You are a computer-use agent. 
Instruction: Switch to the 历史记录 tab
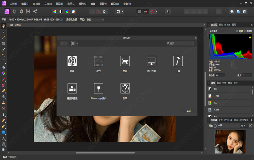pos(228,120)
